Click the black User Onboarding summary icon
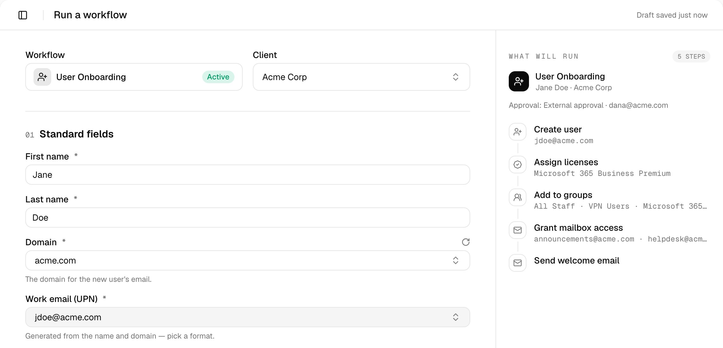 (x=519, y=81)
